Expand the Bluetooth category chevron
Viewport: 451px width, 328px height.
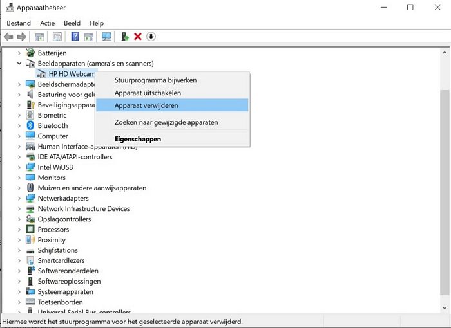19,125
